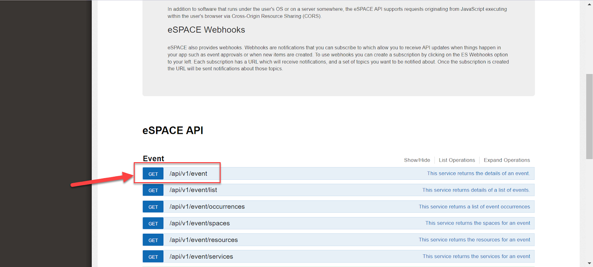Toggle Show/Hide for Event section

point(417,160)
